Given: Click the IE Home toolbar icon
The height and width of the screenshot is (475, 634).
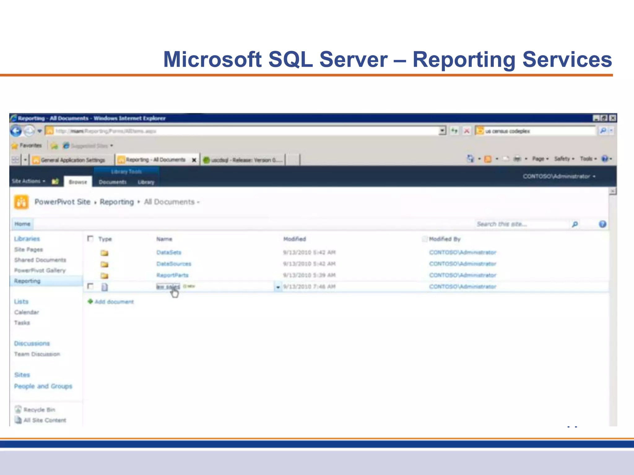Looking at the screenshot, I should pyautogui.click(x=470, y=159).
